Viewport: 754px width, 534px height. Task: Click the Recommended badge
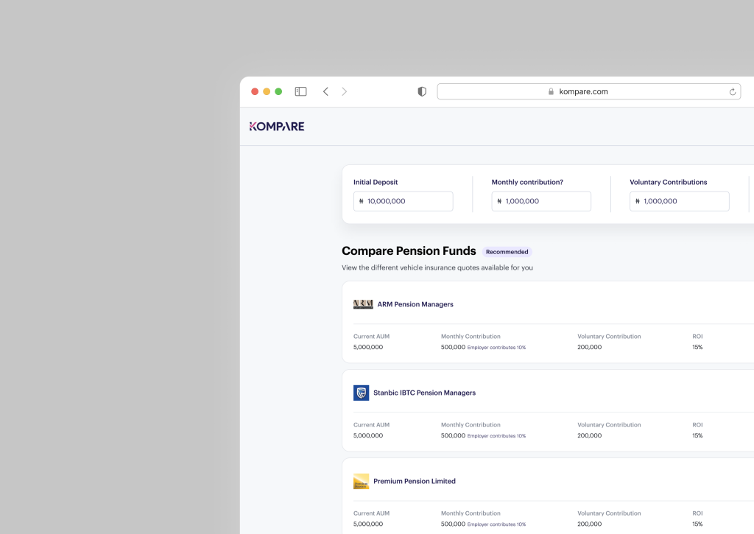[x=507, y=252]
